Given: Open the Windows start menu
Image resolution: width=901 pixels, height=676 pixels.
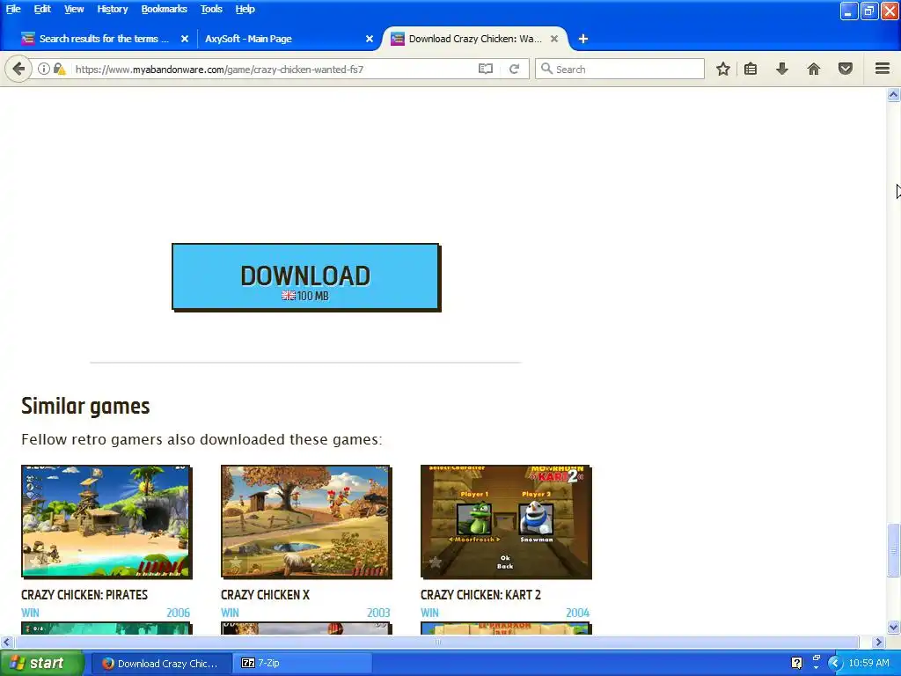Looking at the screenshot, I should [41, 664].
